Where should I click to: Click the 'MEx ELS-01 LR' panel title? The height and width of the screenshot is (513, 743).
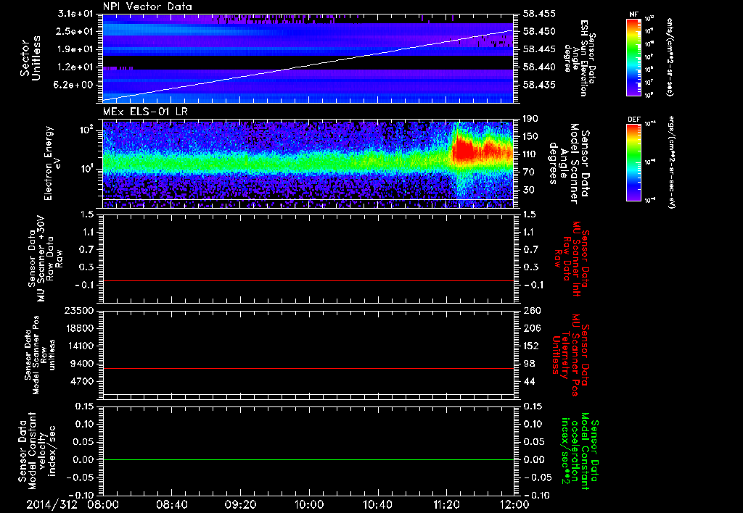click(144, 112)
